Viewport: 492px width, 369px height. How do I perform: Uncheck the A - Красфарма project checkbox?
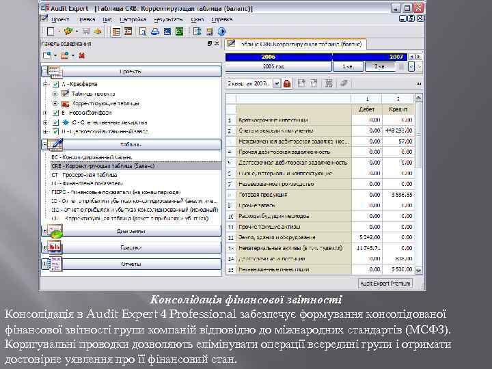[x=55, y=84]
